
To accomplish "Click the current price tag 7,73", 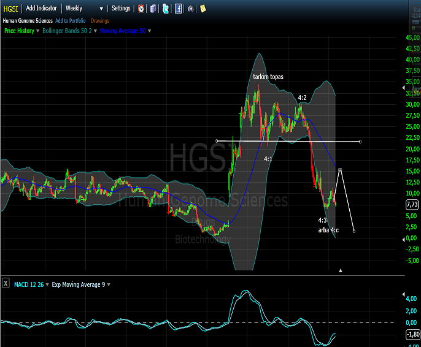I will click(x=412, y=205).
